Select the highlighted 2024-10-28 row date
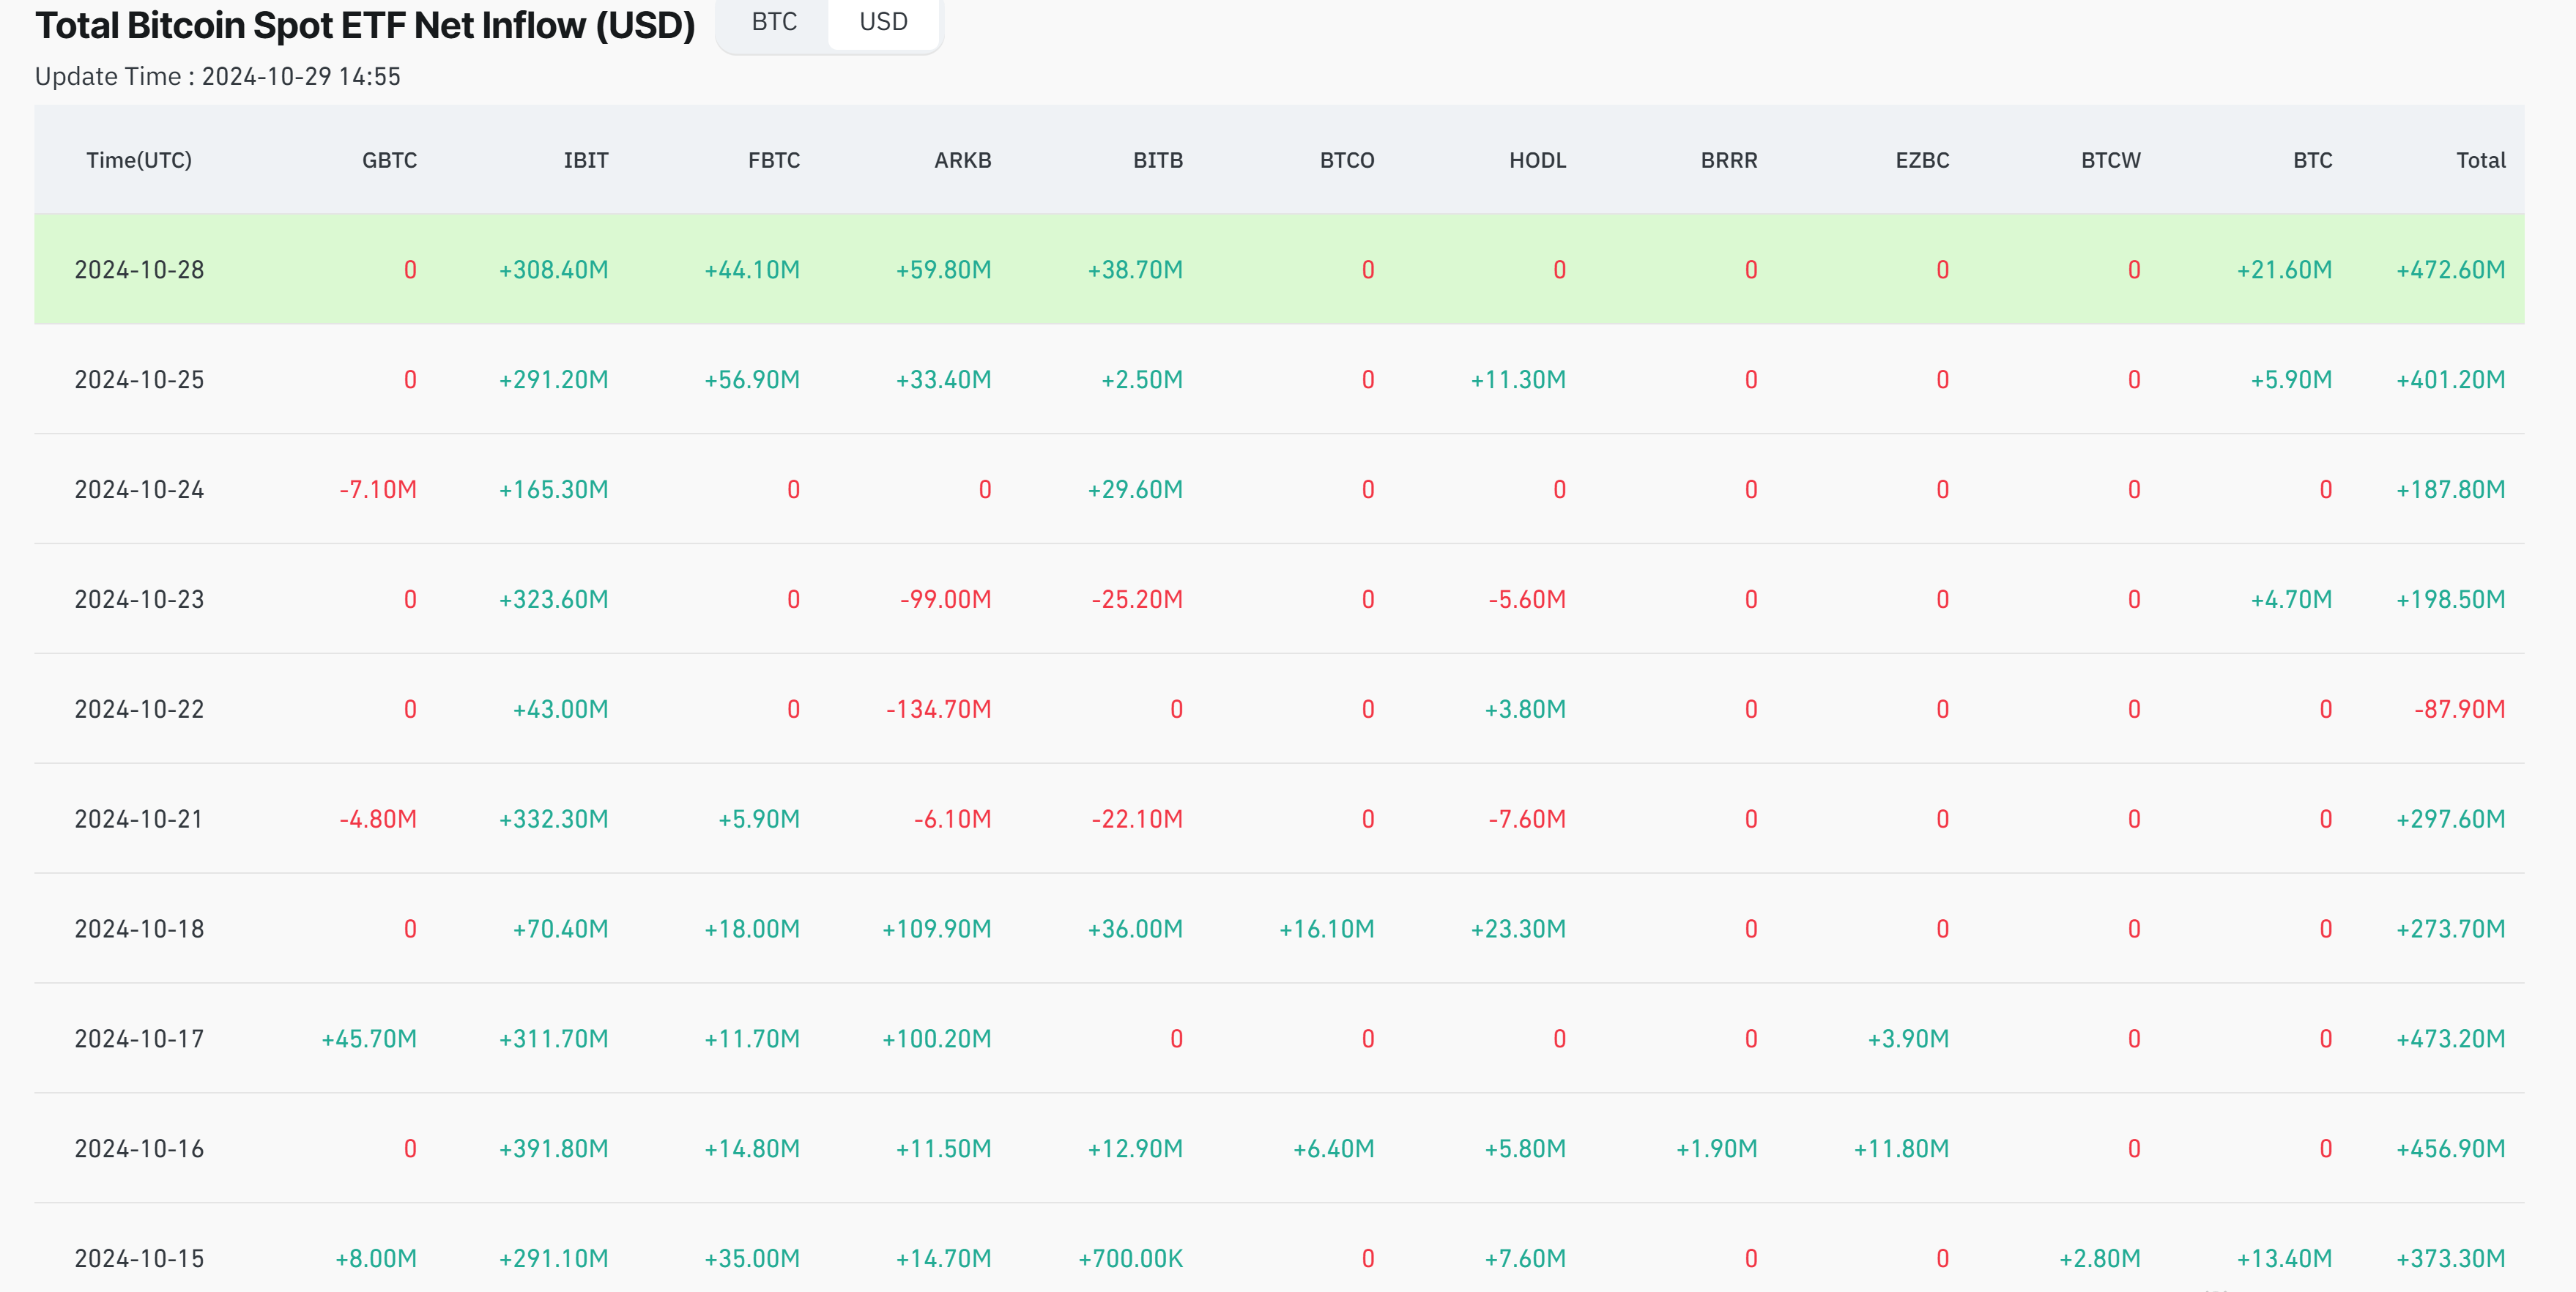 click(x=139, y=270)
